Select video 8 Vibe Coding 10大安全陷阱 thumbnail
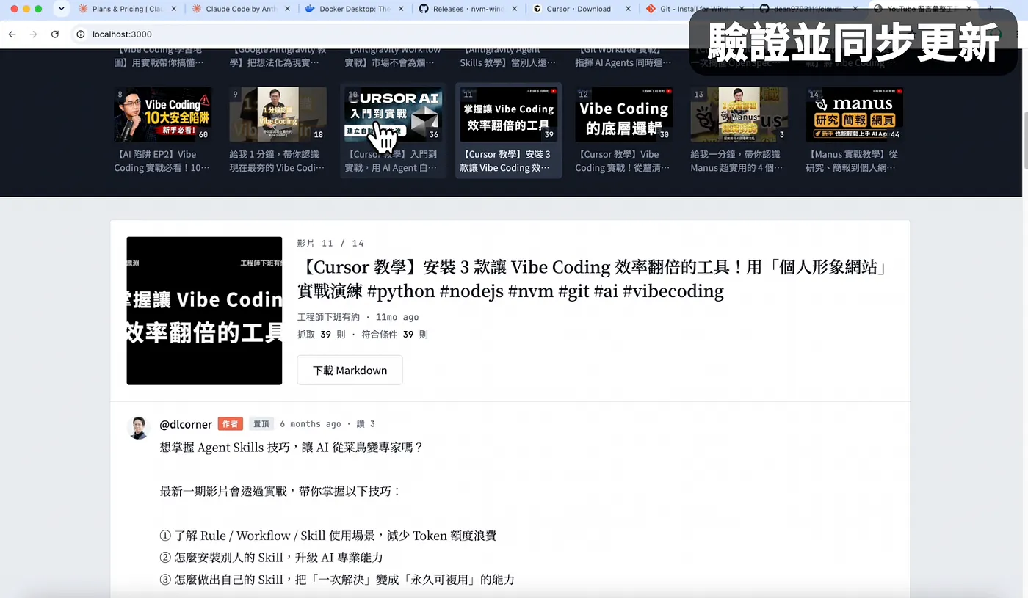The width and height of the screenshot is (1028, 598). 162,114
